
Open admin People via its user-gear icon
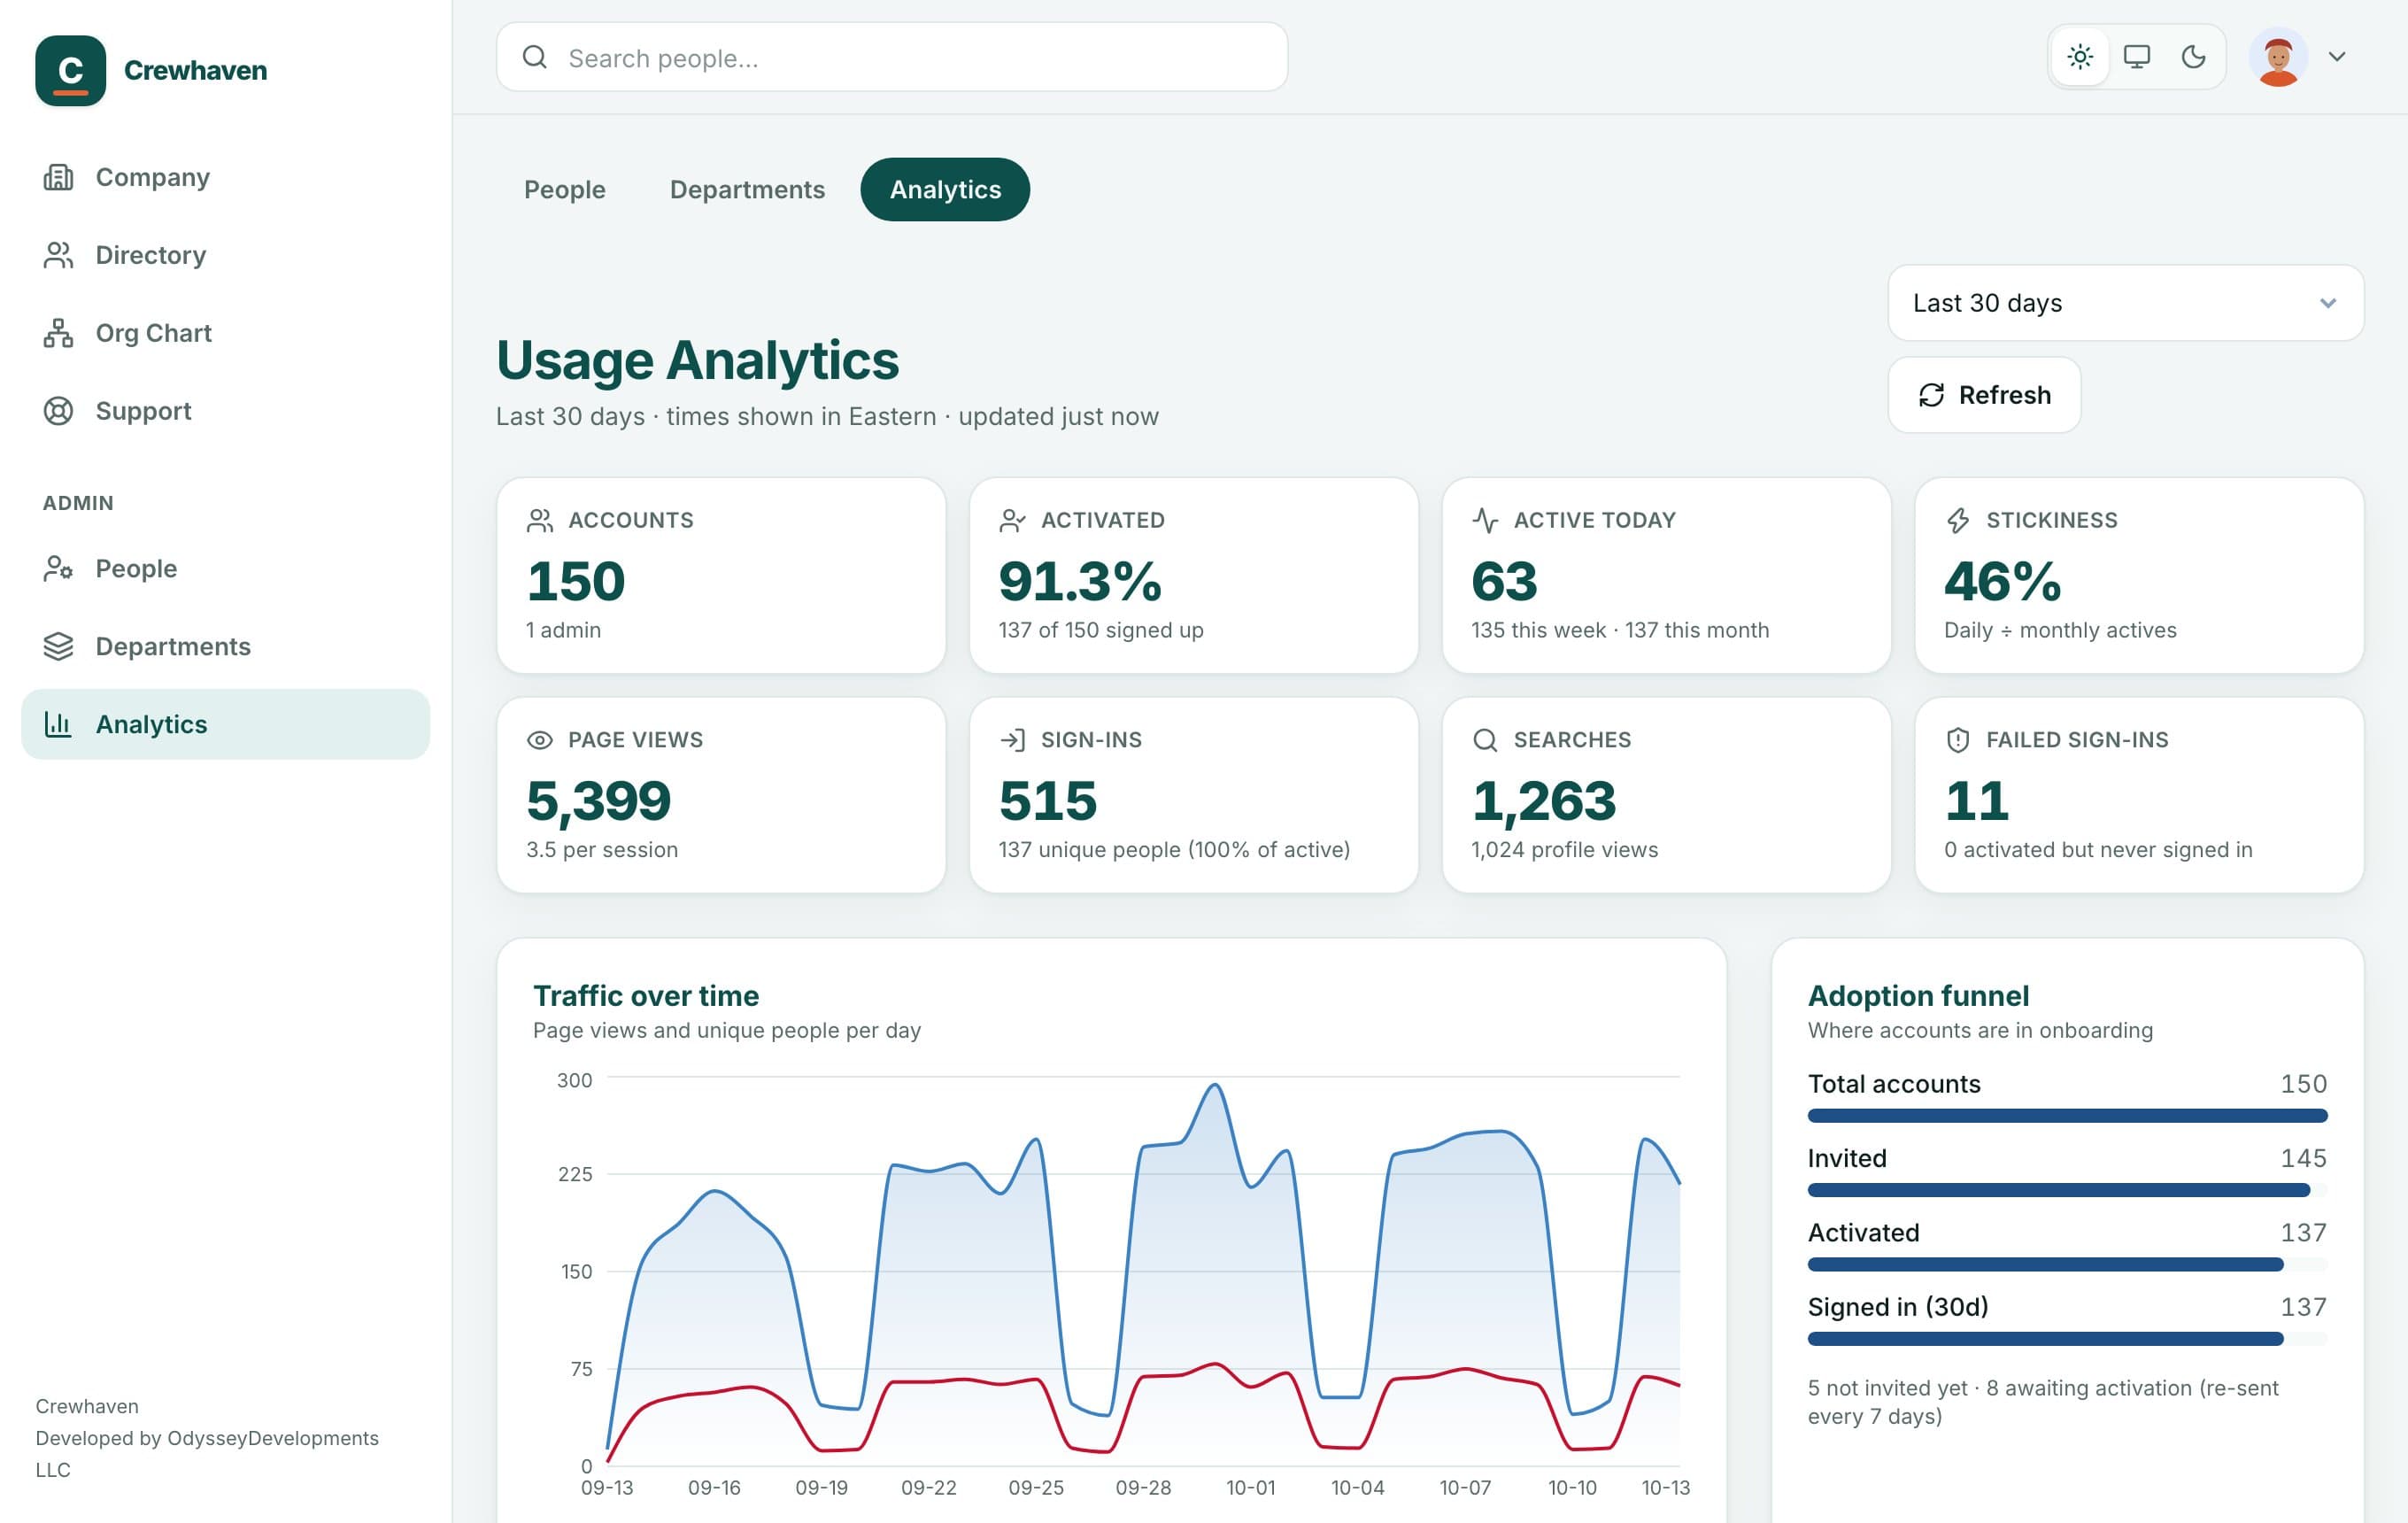(x=58, y=568)
